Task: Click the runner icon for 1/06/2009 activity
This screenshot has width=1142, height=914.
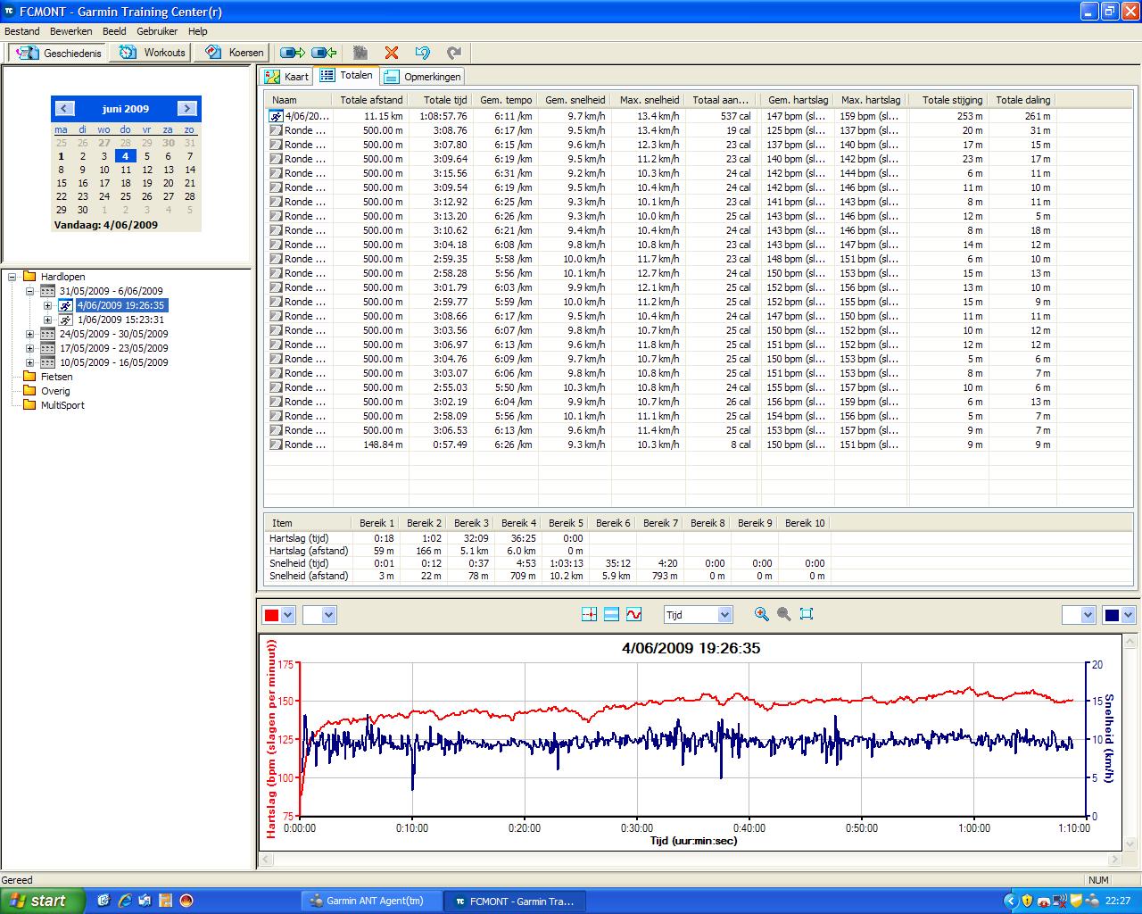Action: coord(66,320)
